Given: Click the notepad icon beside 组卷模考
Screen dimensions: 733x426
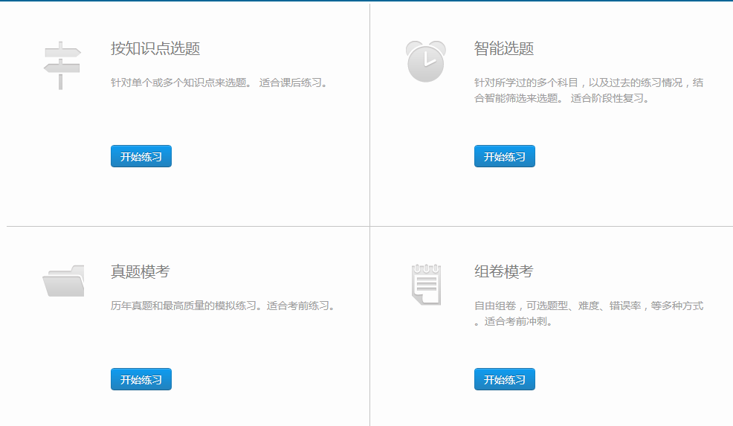Looking at the screenshot, I should (x=426, y=283).
